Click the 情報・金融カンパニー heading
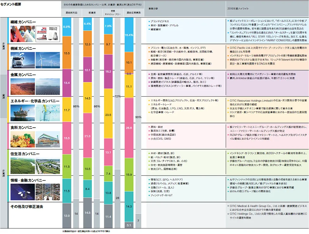Image resolution: width=309 pixels, height=234 pixels. (28, 180)
